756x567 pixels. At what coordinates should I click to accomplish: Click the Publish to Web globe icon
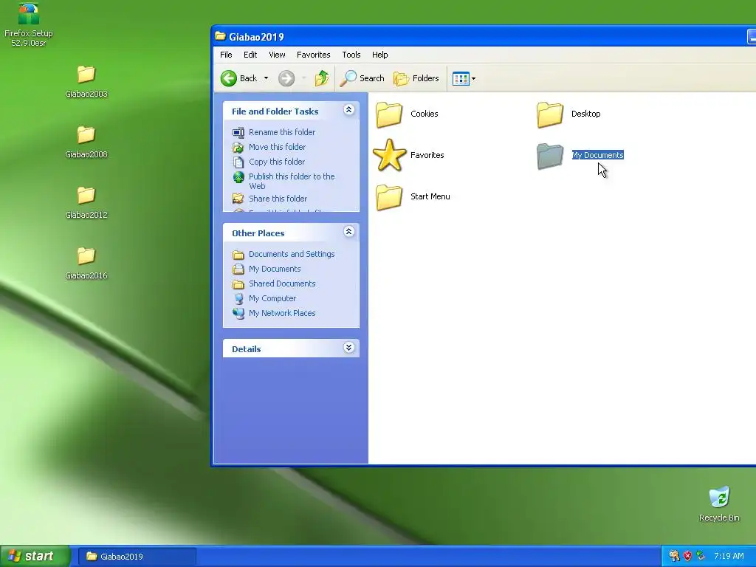point(238,177)
